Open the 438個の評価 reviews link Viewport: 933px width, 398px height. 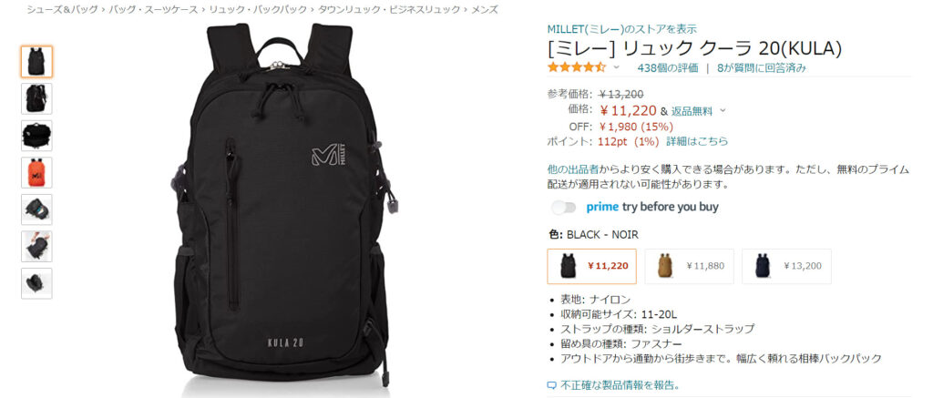coord(668,67)
